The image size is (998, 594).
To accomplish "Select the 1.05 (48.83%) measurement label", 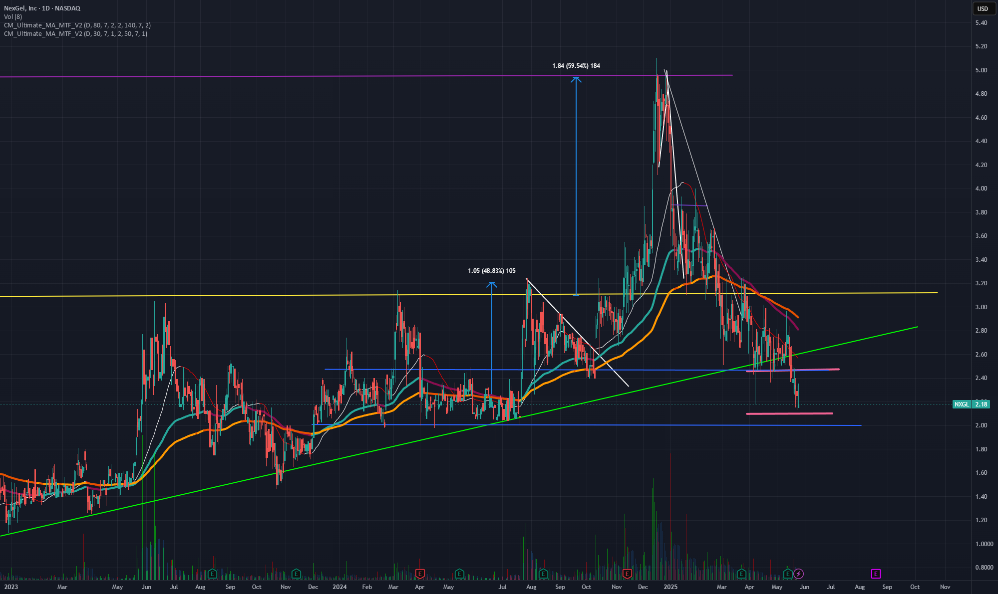I will (492, 271).
